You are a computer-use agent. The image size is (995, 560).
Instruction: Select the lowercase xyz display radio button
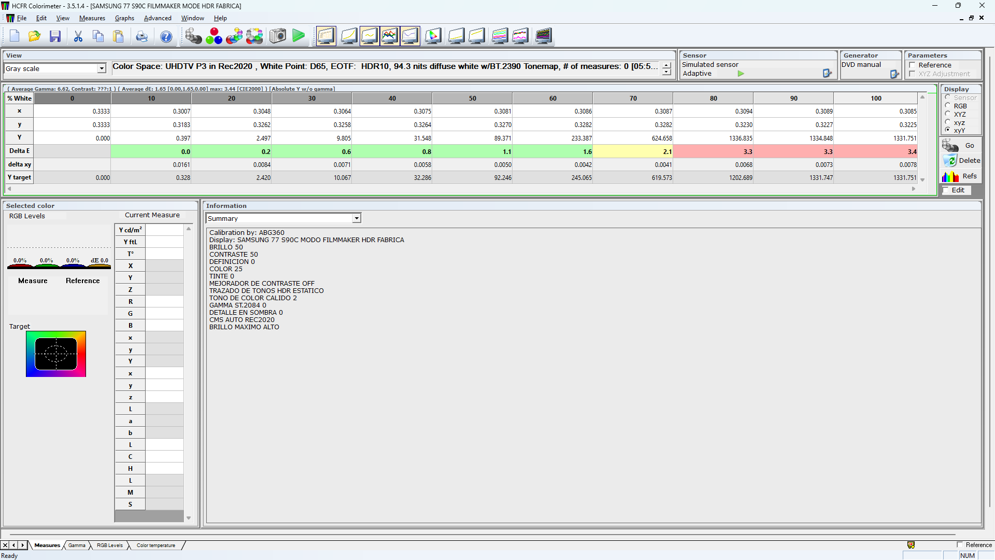tap(948, 122)
